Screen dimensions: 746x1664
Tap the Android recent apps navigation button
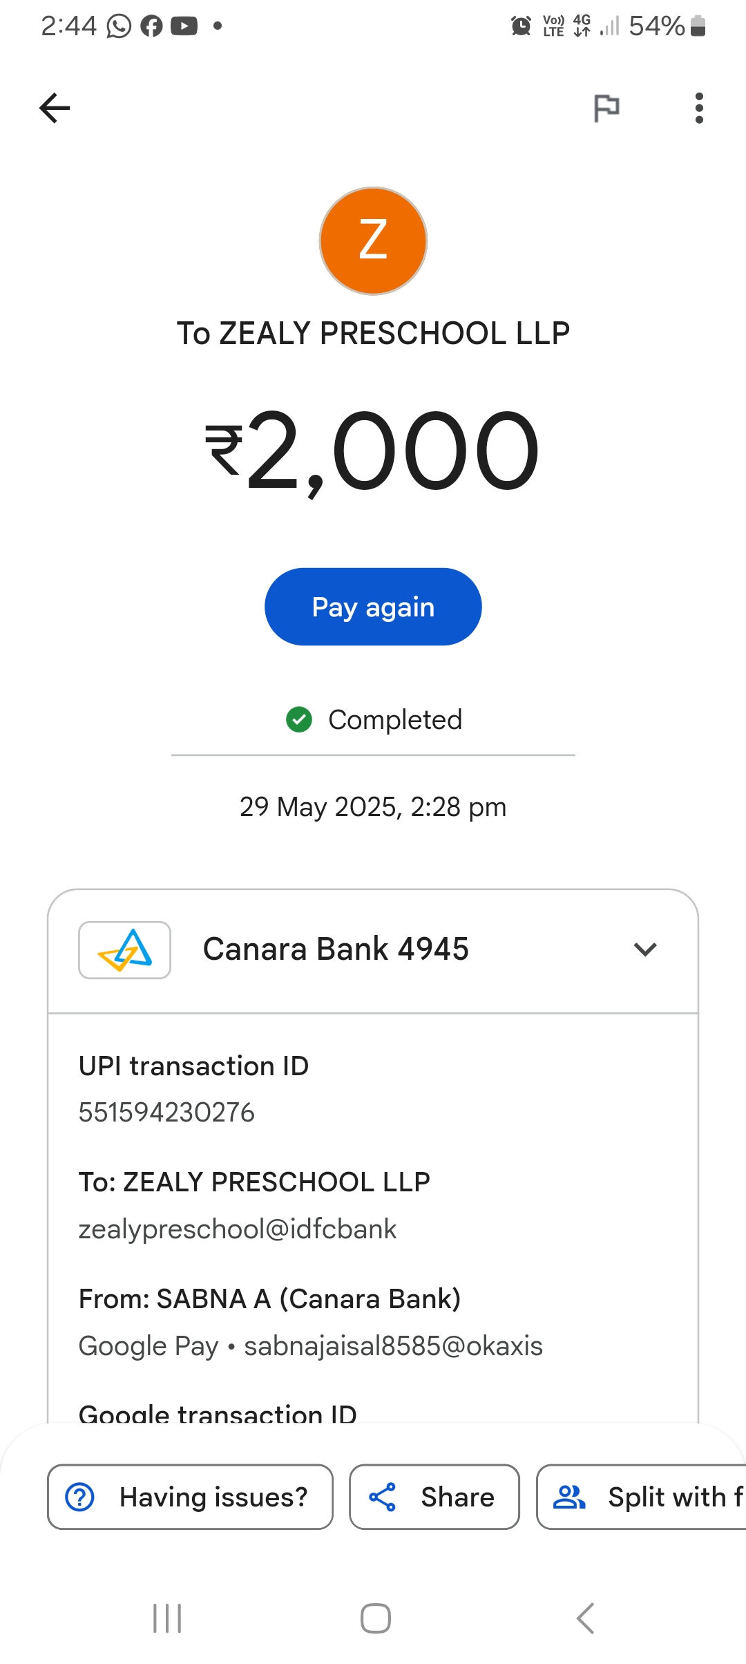point(167,1618)
